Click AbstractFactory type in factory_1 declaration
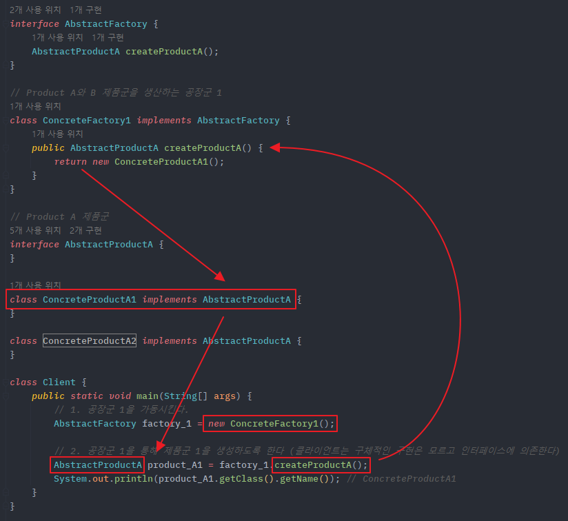Viewport: 568px width, 521px height. (95, 424)
